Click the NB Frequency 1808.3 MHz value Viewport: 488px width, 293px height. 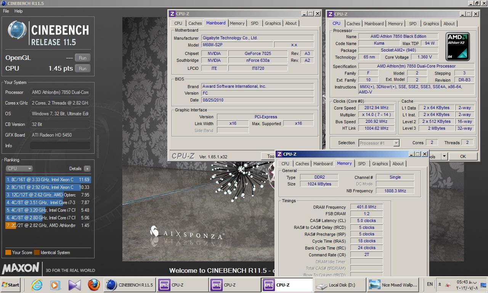(x=395, y=191)
